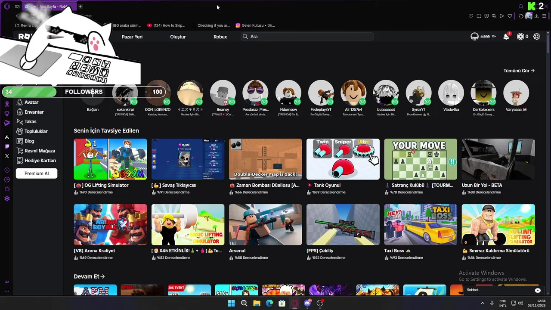Open the '(124) How to Skip...' bookmark
The image size is (551, 310).
click(166, 25)
